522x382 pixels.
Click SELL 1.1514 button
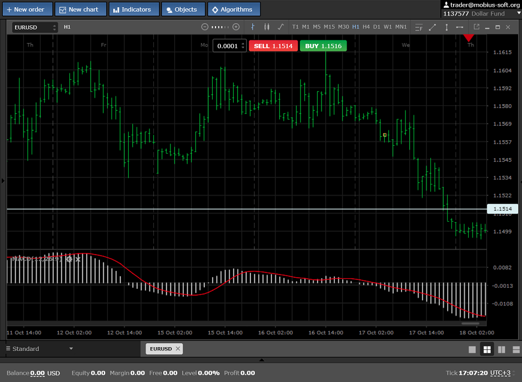pos(273,46)
